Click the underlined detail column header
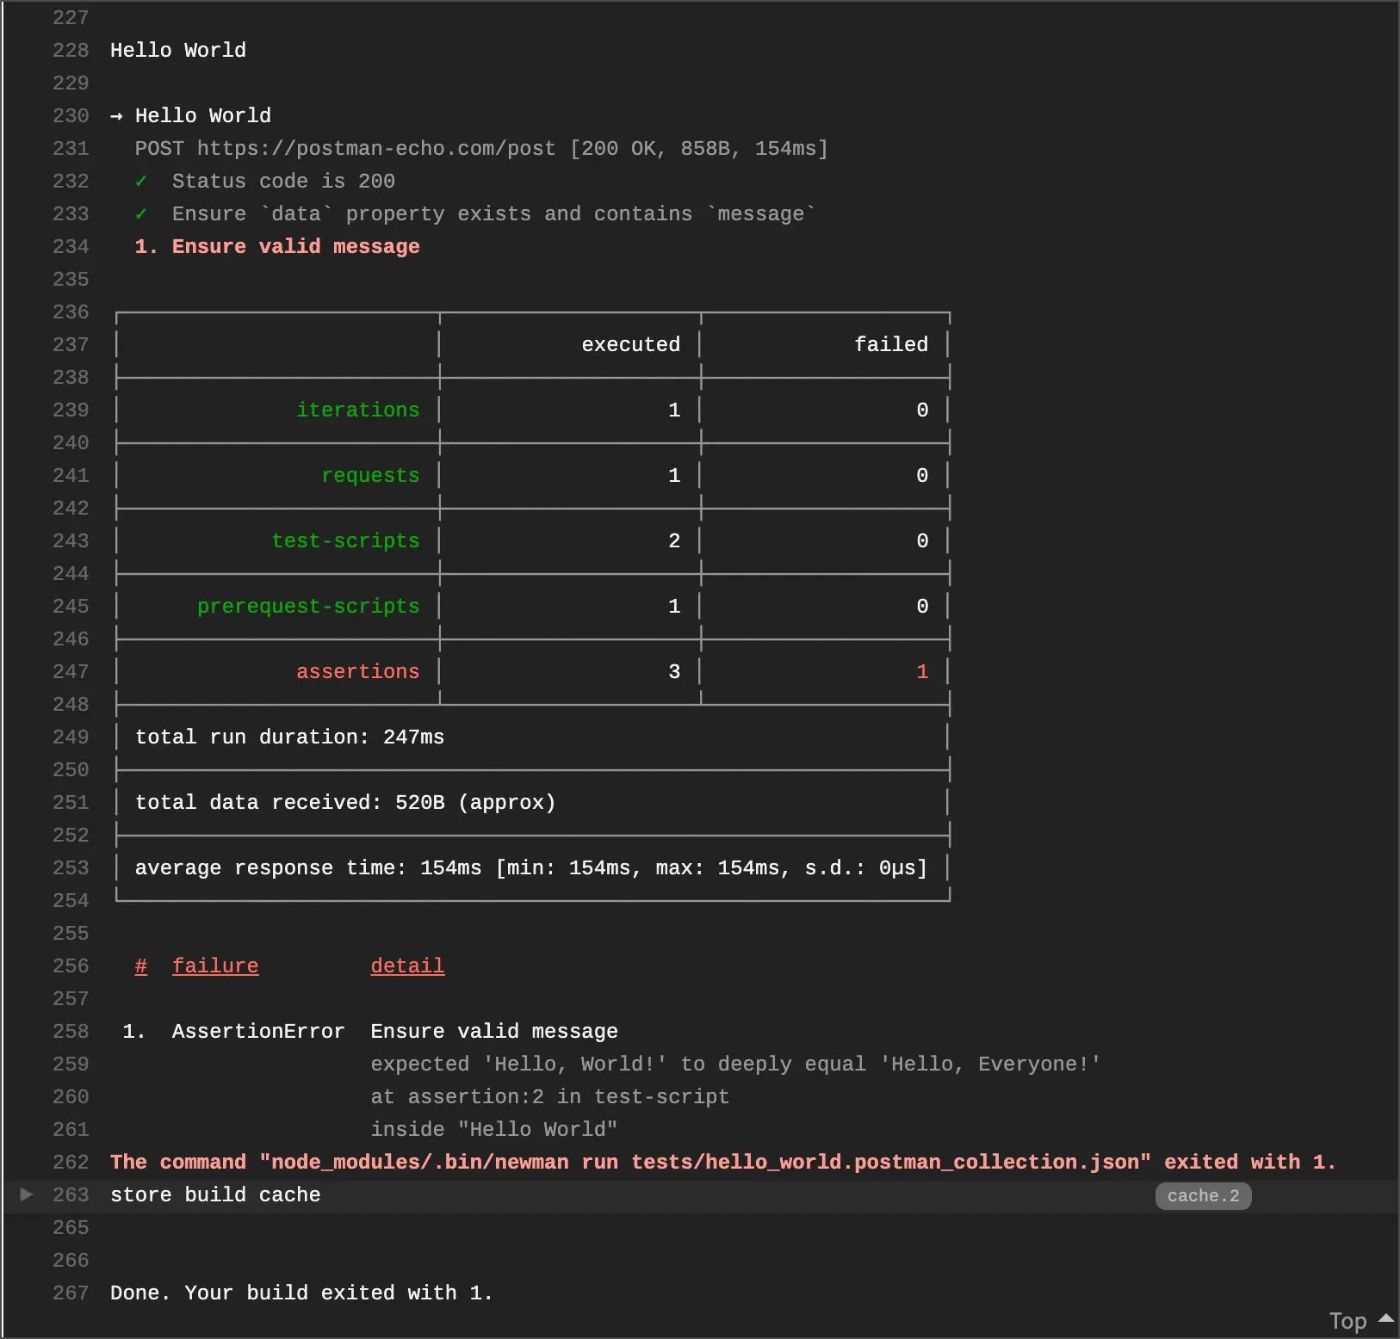The image size is (1400, 1339). [407, 966]
